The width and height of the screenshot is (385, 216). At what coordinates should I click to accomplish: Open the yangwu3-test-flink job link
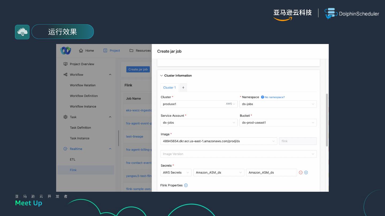pos(139,176)
